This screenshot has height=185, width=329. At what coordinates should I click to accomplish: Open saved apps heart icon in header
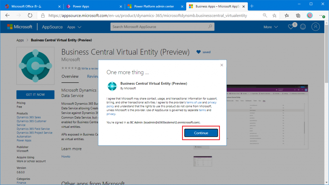tap(290, 27)
